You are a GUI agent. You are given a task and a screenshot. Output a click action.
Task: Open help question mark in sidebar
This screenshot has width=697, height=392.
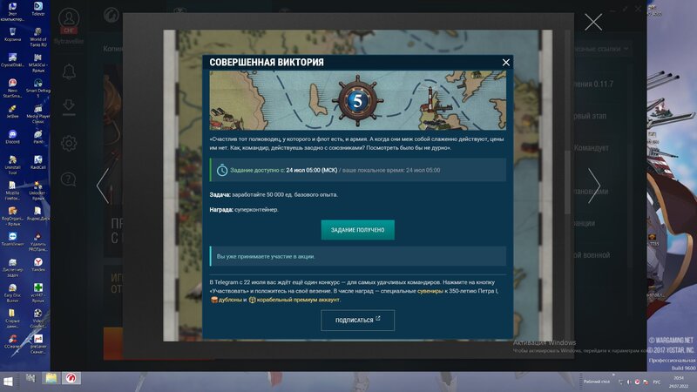69,179
